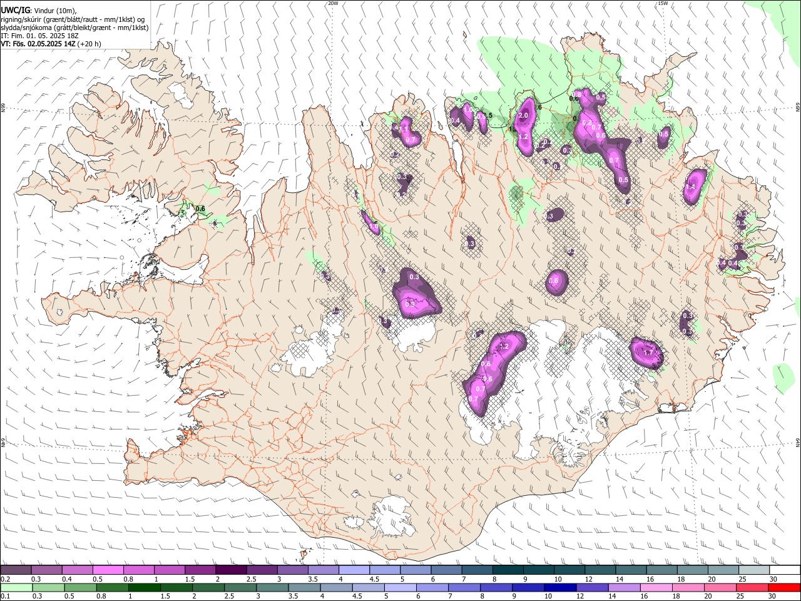This screenshot has width=801, height=601.
Task: Select the lower legend swatch starting at 2.5
Action: coord(240,587)
